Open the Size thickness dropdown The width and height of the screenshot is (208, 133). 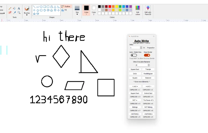[77, 10]
